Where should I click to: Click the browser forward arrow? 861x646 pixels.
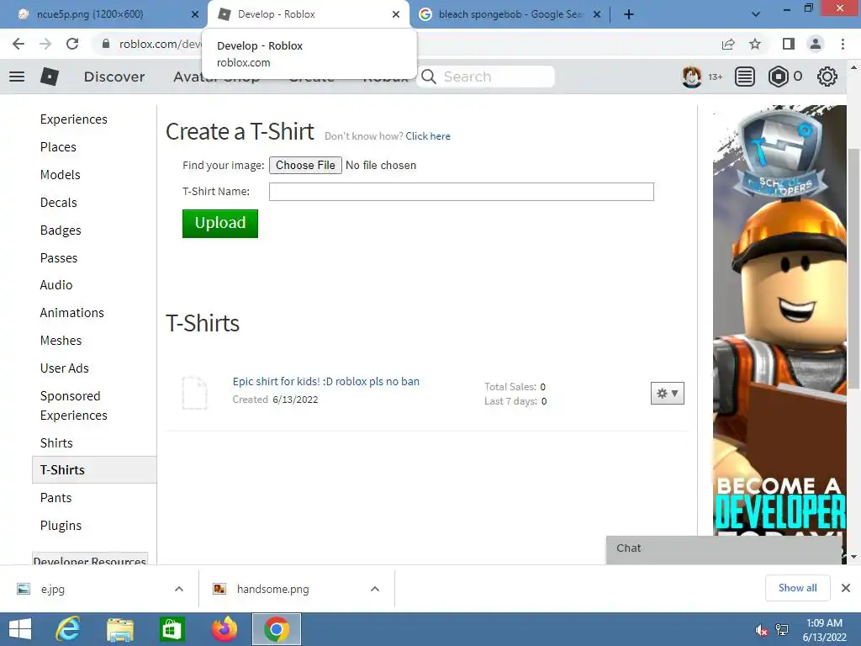point(45,44)
